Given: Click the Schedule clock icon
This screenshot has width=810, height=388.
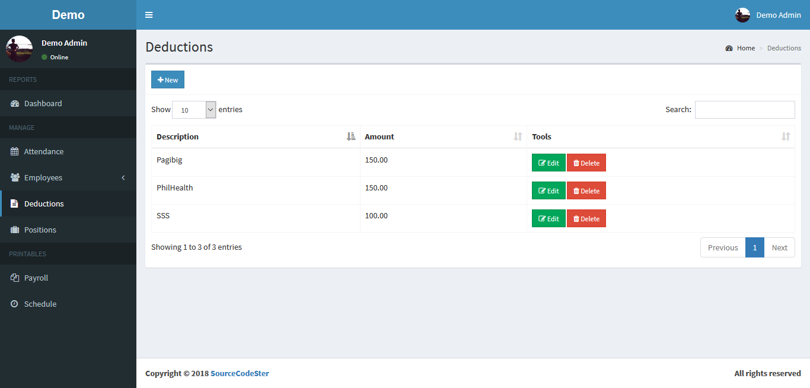Looking at the screenshot, I should (14, 304).
